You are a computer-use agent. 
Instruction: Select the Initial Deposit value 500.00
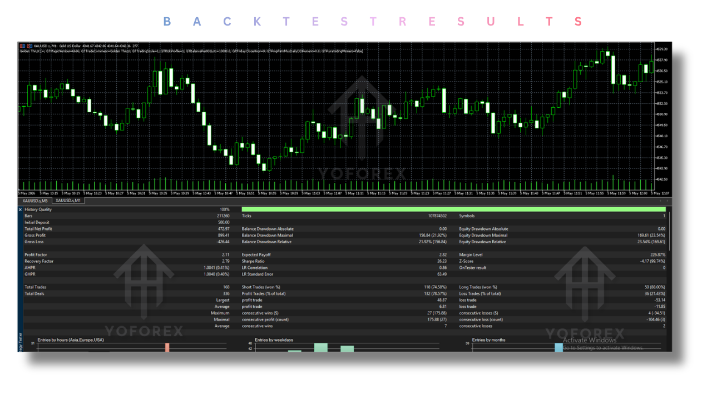click(224, 222)
